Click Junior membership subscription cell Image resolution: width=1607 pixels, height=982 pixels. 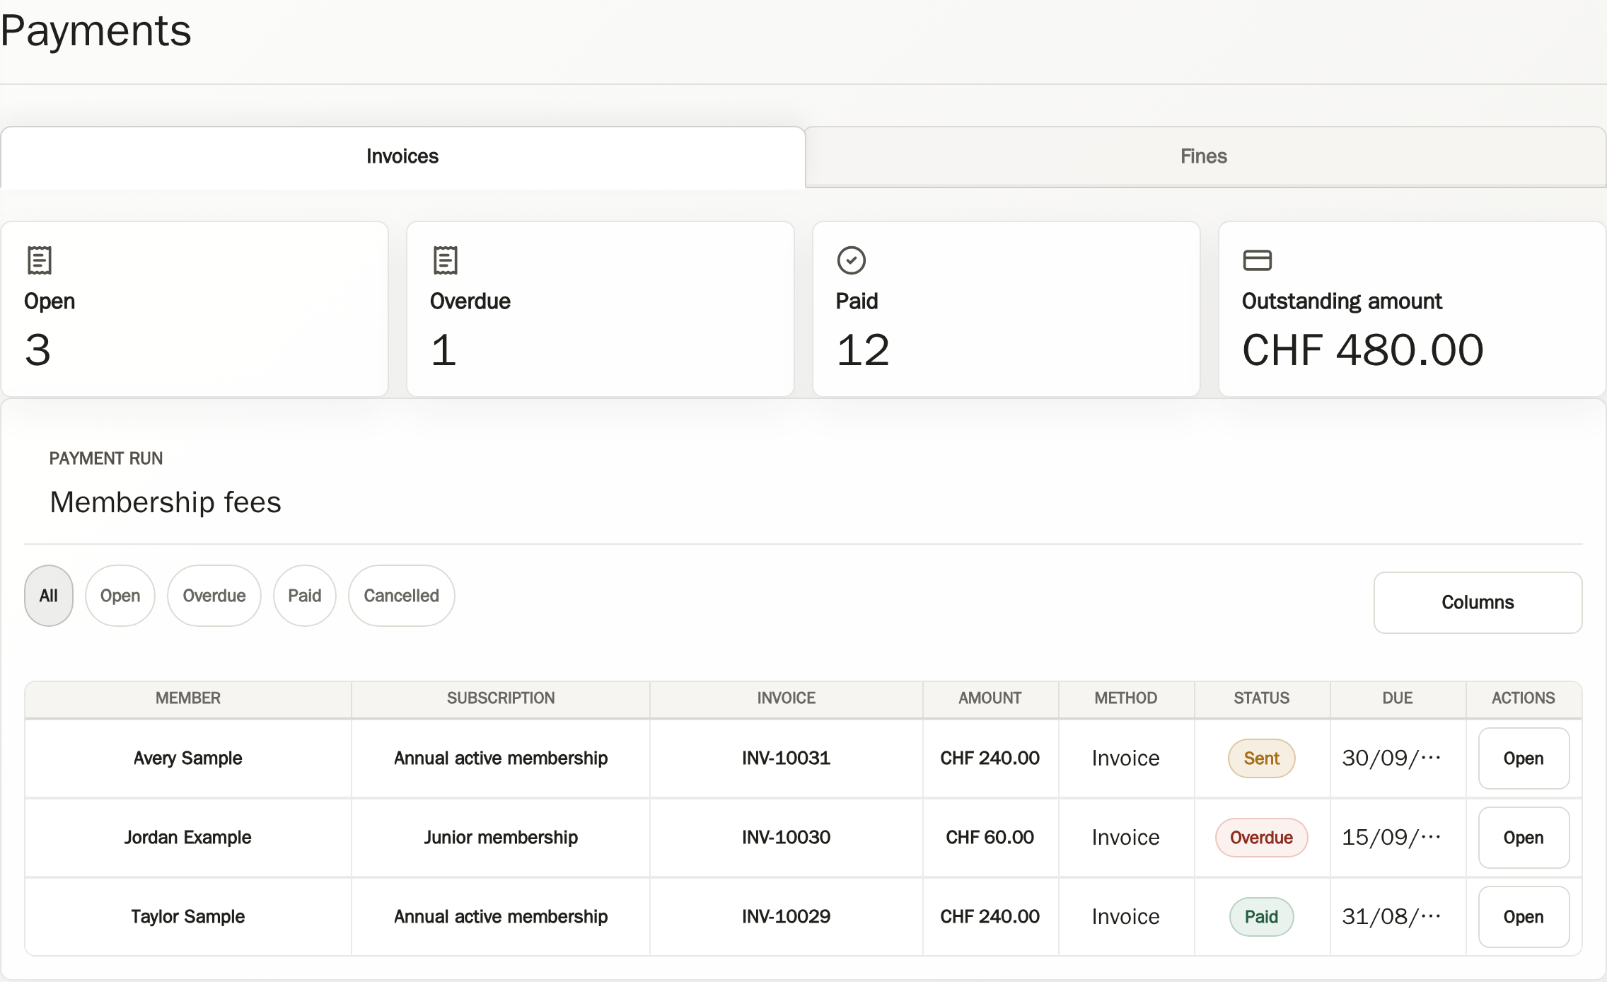[501, 838]
